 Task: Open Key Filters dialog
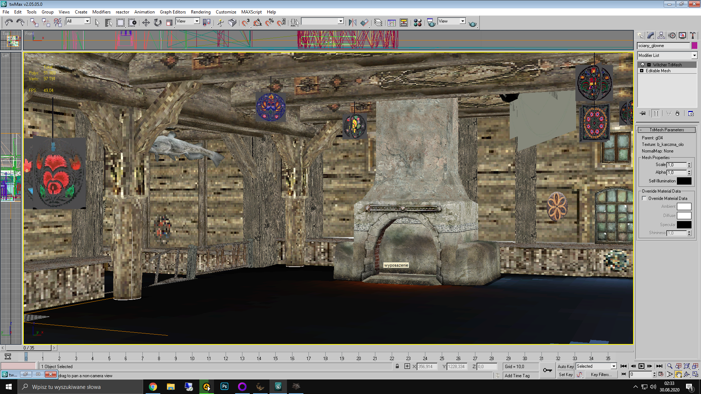coord(601,375)
